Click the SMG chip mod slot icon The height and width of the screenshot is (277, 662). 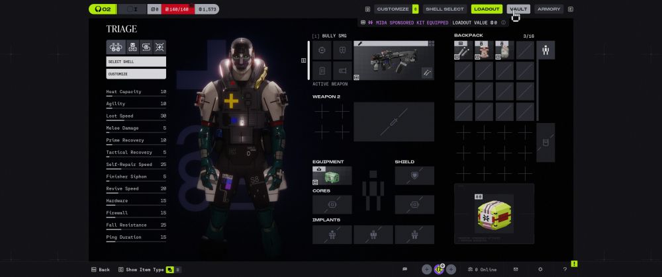[x=322, y=50]
